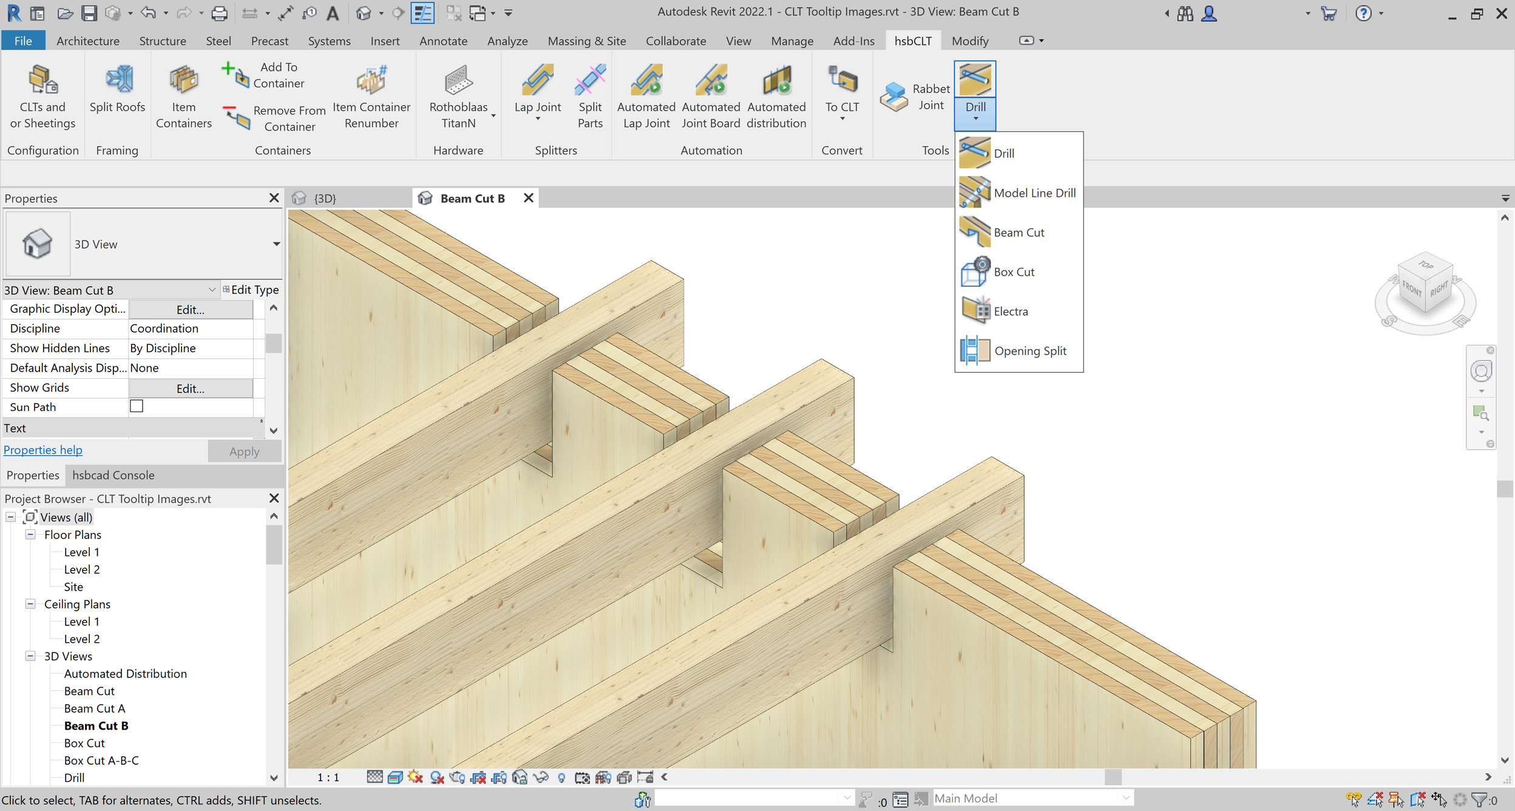Enable the Sun Path checkbox
Screen dimensions: 1515x811
[x=137, y=406]
